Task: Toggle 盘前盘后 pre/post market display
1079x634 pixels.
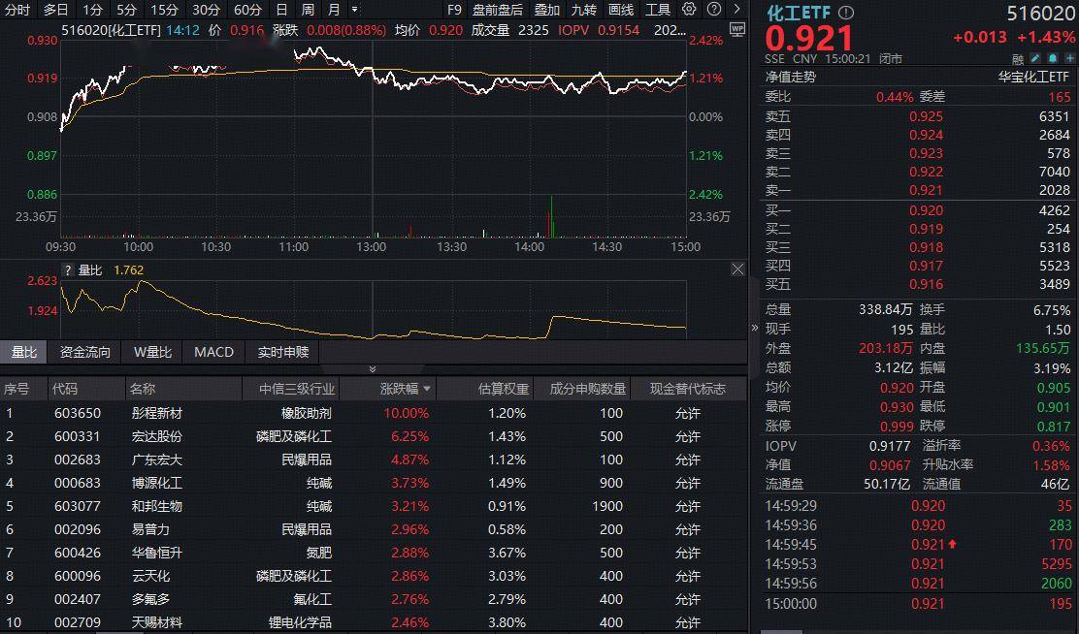Action: (x=498, y=10)
